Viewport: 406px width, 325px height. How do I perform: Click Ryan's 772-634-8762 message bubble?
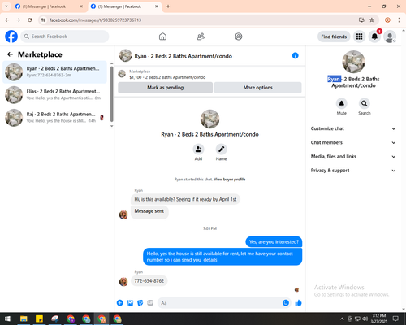coord(149,281)
